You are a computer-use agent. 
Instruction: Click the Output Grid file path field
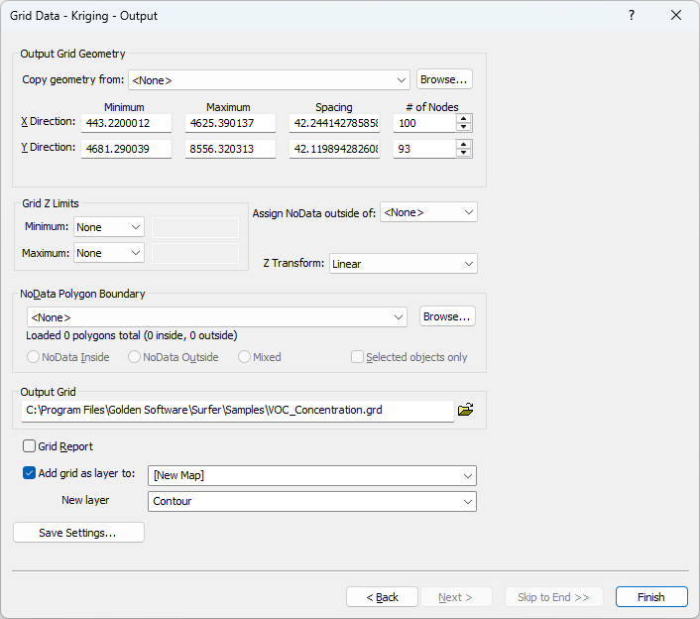click(238, 411)
